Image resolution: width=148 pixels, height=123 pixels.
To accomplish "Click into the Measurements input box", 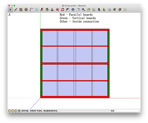I will tap(127, 111).
